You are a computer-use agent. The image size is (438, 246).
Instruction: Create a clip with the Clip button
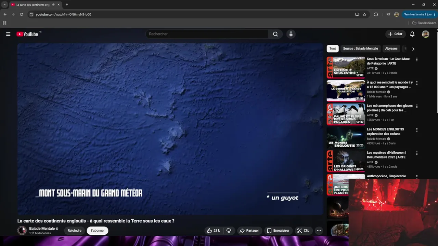point(303,231)
